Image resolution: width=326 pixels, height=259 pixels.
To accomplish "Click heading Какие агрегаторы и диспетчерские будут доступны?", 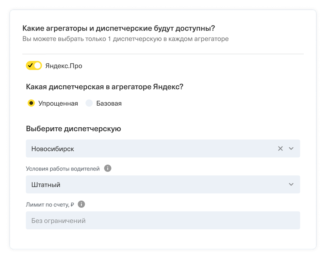I will coord(119,28).
